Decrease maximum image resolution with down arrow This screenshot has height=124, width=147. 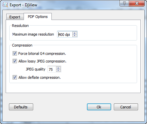pyautogui.click(x=75, y=36)
